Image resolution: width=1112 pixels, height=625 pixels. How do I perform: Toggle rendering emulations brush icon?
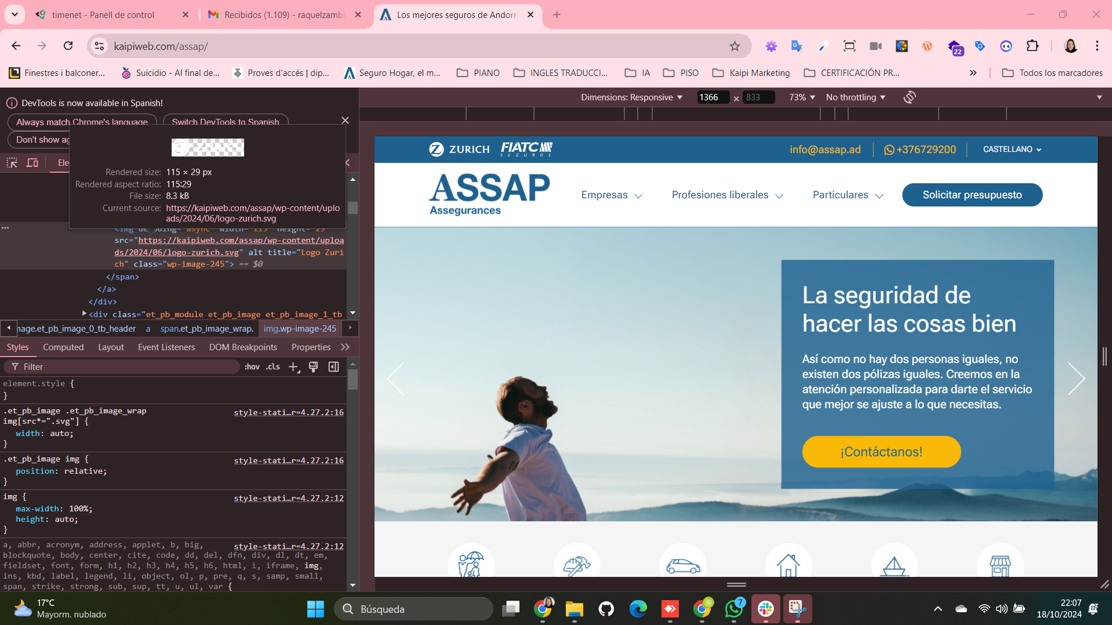pos(314,367)
